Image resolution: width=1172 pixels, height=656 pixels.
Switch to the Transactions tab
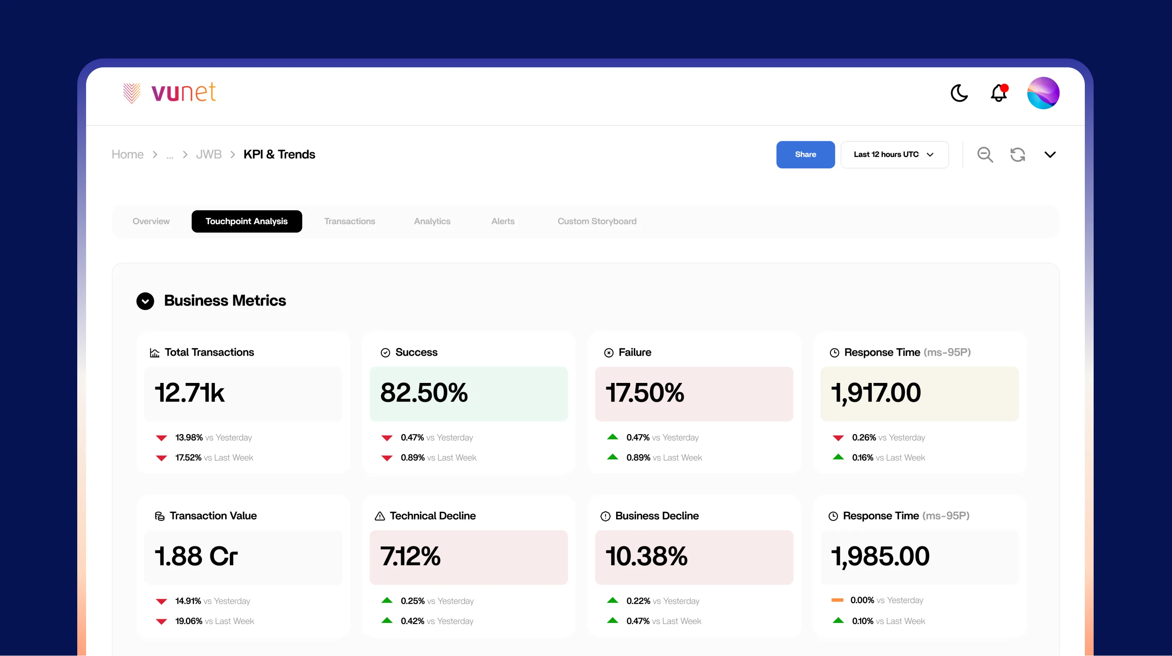tap(349, 221)
